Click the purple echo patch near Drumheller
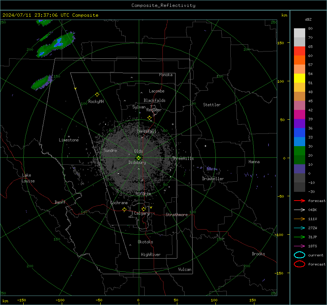The height and width of the screenshot is (305, 327). click(x=212, y=168)
